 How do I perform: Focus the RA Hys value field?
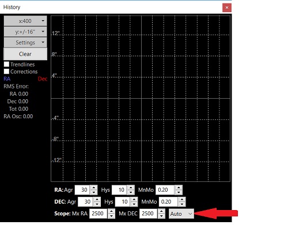[x=119, y=190]
